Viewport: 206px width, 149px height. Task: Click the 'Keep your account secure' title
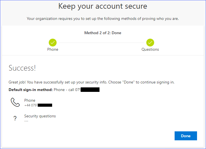click(x=103, y=6)
